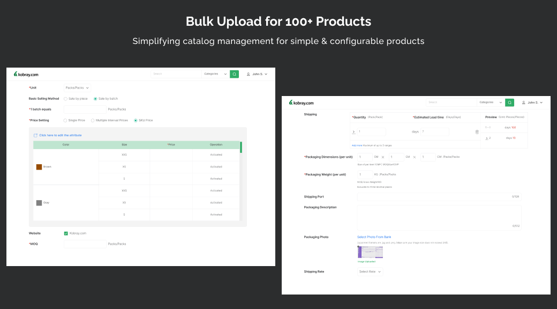
Task: Click the Add more link under Quantity
Action: [x=357, y=145]
